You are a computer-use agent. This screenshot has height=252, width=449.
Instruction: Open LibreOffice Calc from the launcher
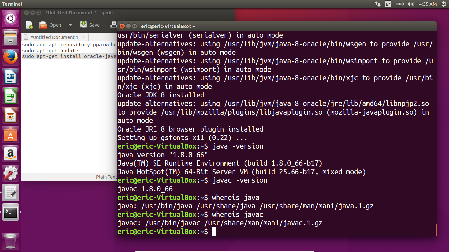(11, 95)
